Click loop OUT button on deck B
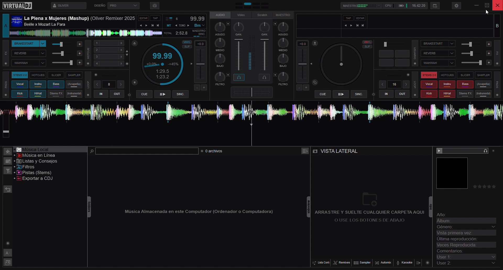 pos(402,94)
